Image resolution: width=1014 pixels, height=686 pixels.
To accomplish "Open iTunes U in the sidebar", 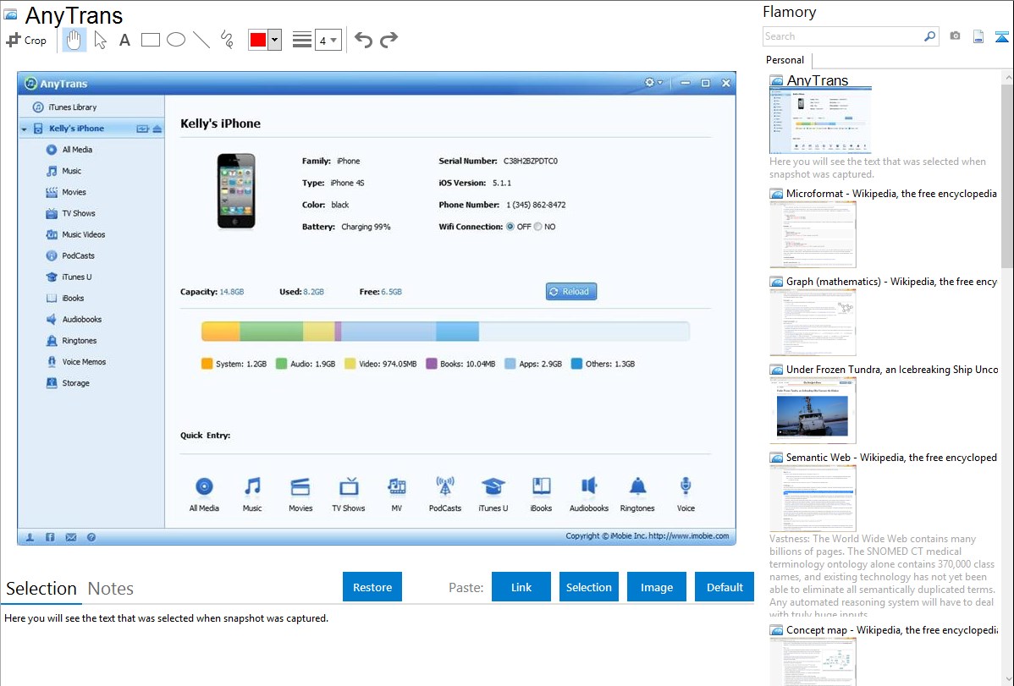I will tap(69, 277).
